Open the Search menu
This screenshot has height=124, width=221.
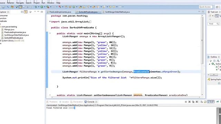click(x=29, y=3)
